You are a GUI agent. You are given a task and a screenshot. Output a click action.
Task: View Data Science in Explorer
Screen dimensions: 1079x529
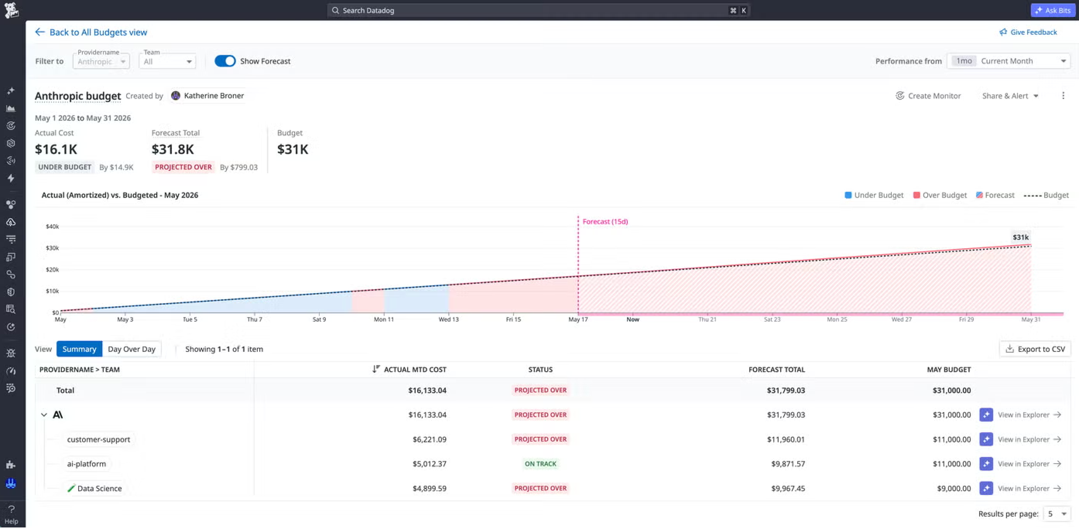(1029, 488)
